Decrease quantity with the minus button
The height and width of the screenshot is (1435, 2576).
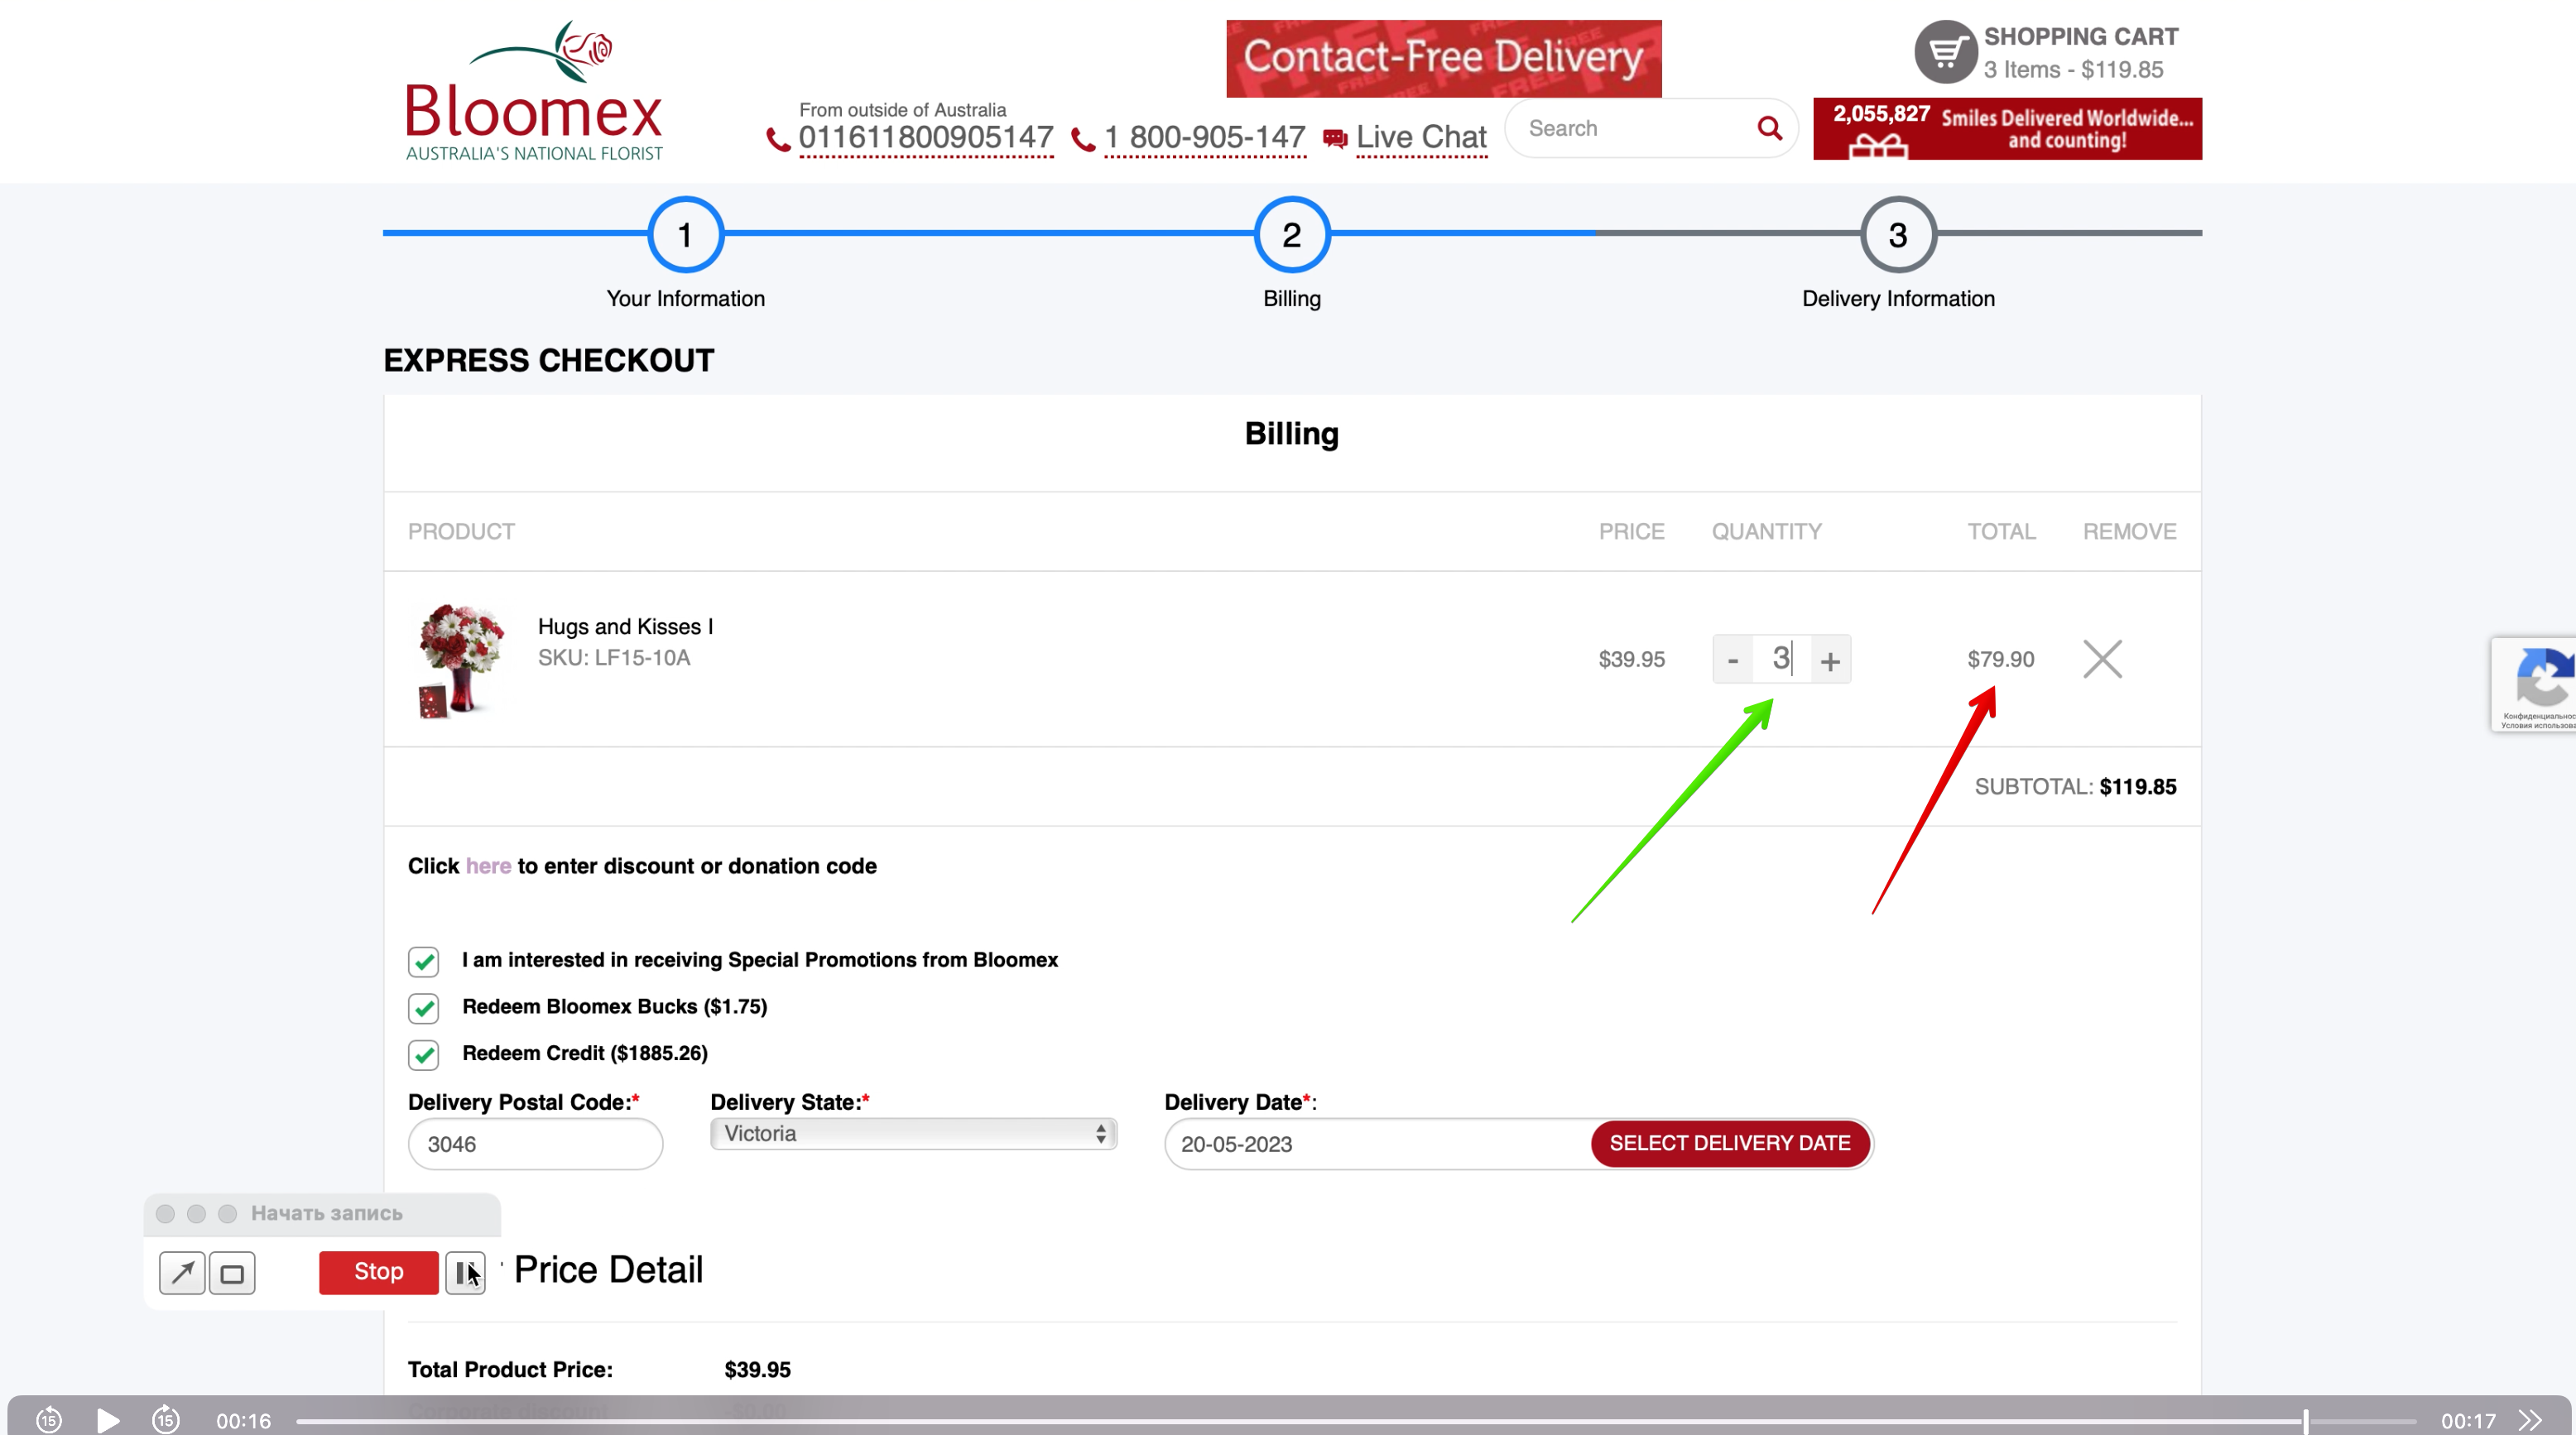pyautogui.click(x=1733, y=660)
